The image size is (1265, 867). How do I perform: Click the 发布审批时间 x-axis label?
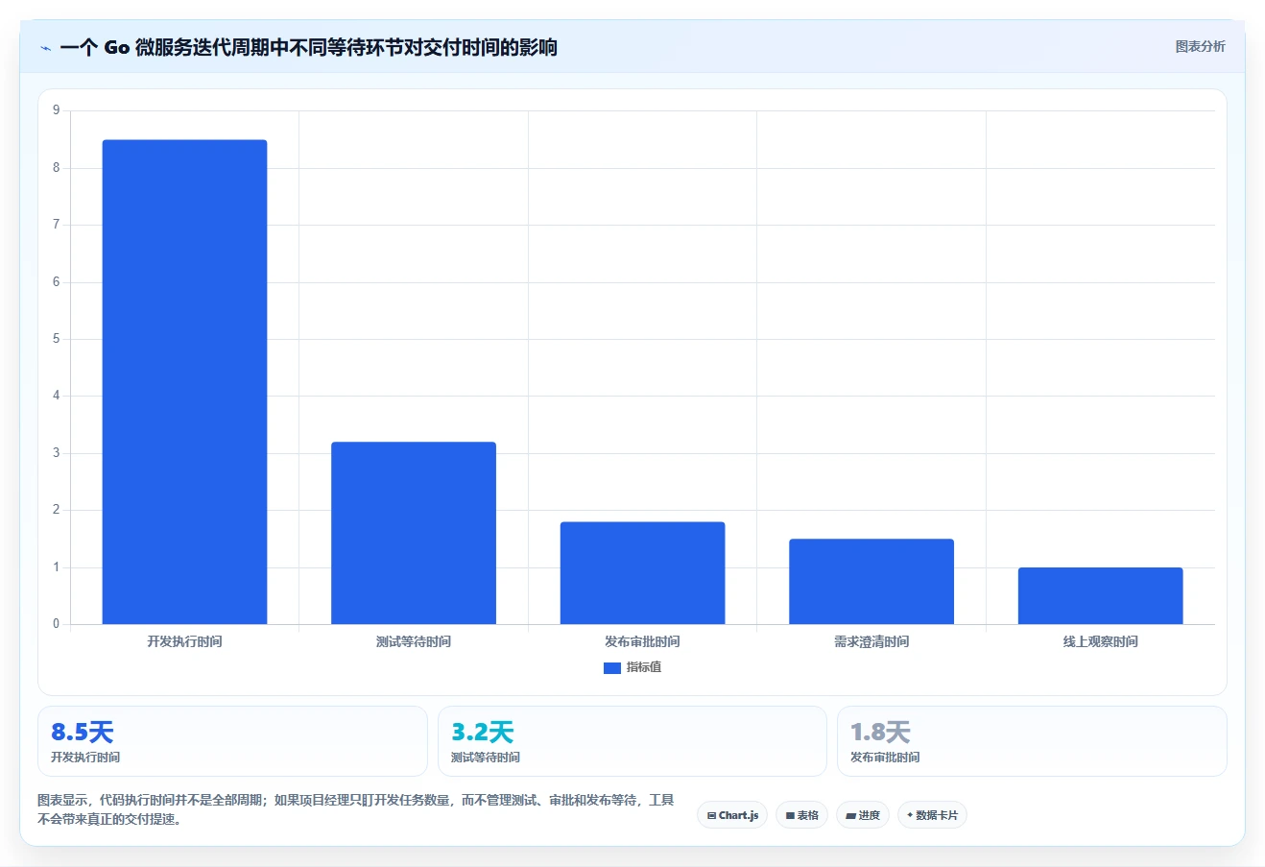(x=642, y=641)
